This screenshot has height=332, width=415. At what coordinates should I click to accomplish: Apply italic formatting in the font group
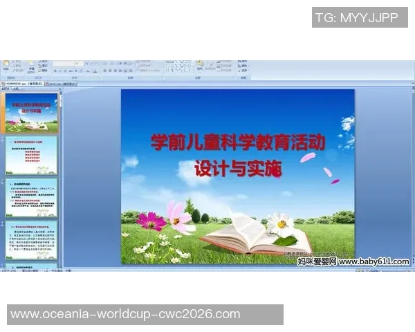click(60, 71)
